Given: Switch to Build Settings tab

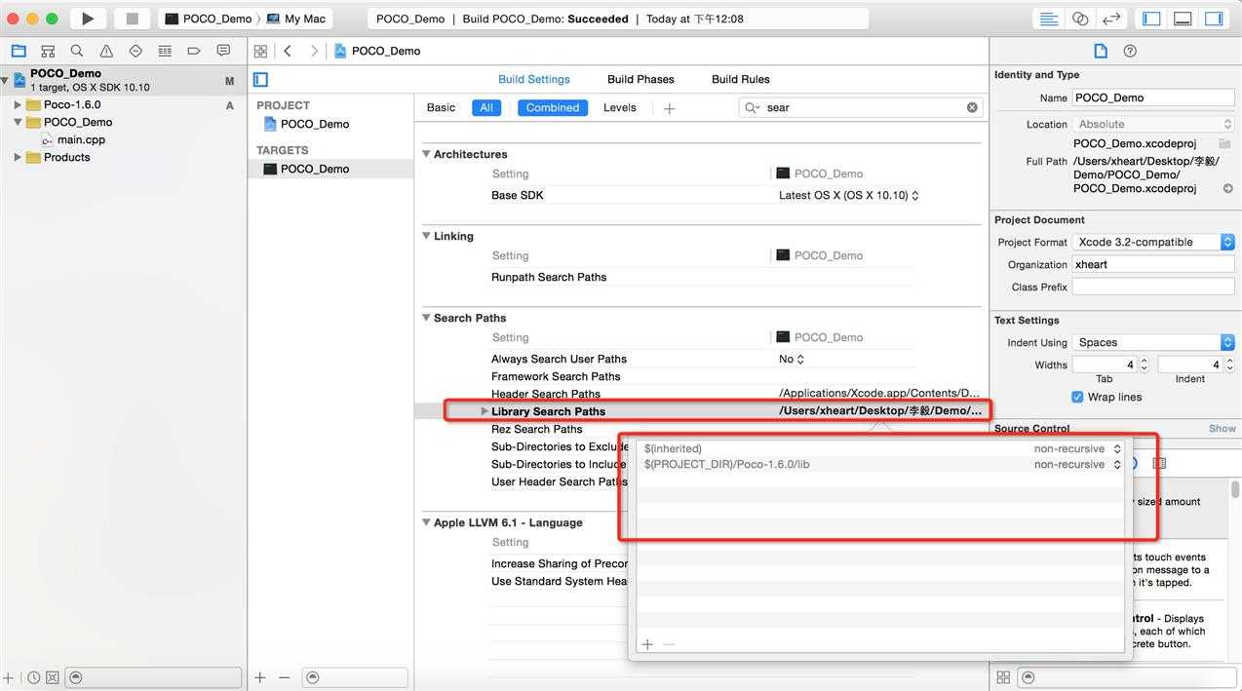Looking at the screenshot, I should 534,79.
